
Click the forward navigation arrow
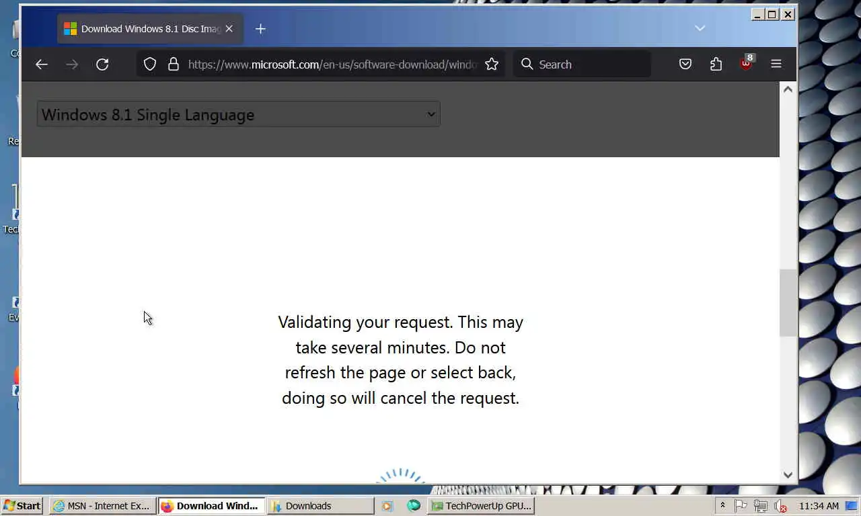point(72,64)
